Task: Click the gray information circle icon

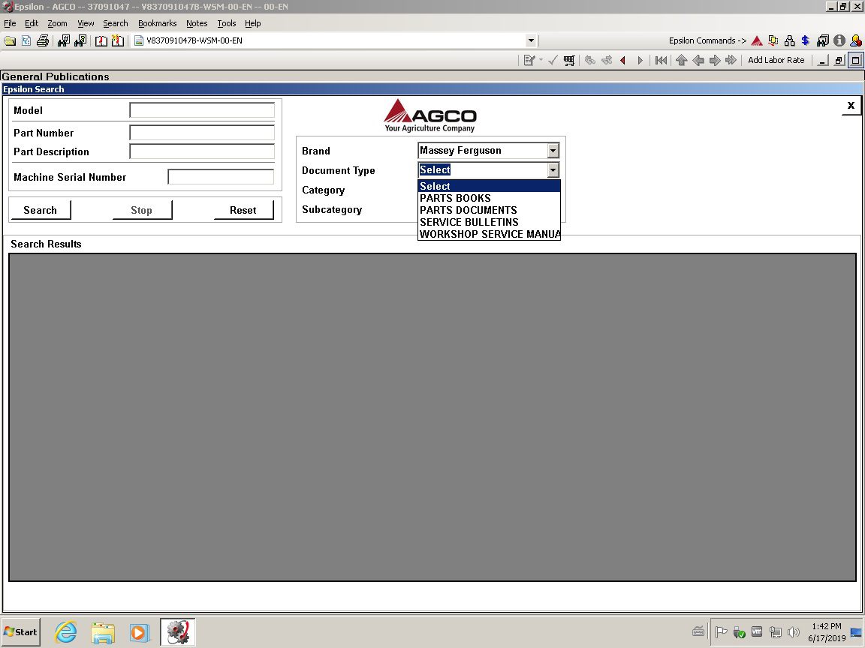Action: pyautogui.click(x=839, y=40)
